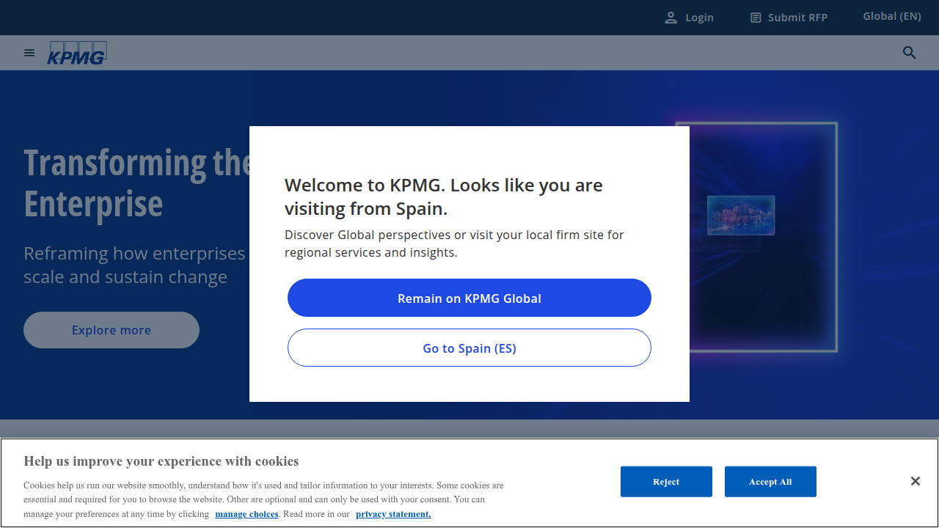Click the 'Welcome to KPMG' dialog heading
Screen dimensions: 939x528
click(444, 197)
